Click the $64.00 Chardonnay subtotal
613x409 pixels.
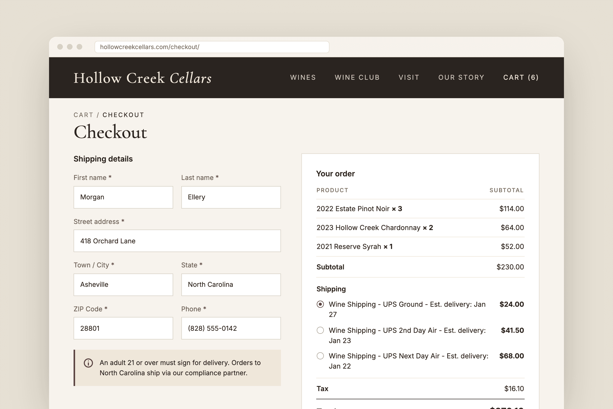coord(512,228)
